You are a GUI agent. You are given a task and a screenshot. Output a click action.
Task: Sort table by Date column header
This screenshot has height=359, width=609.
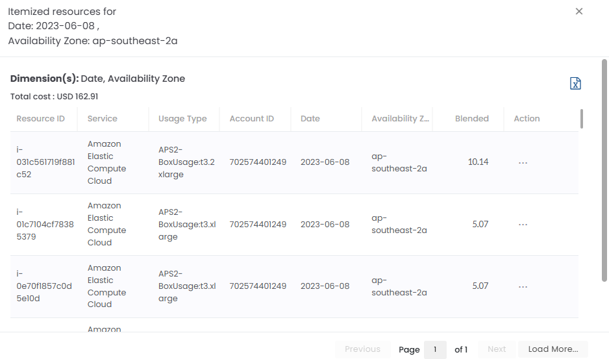pos(310,119)
